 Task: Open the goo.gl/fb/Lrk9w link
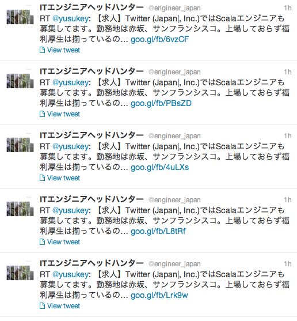click(x=159, y=295)
